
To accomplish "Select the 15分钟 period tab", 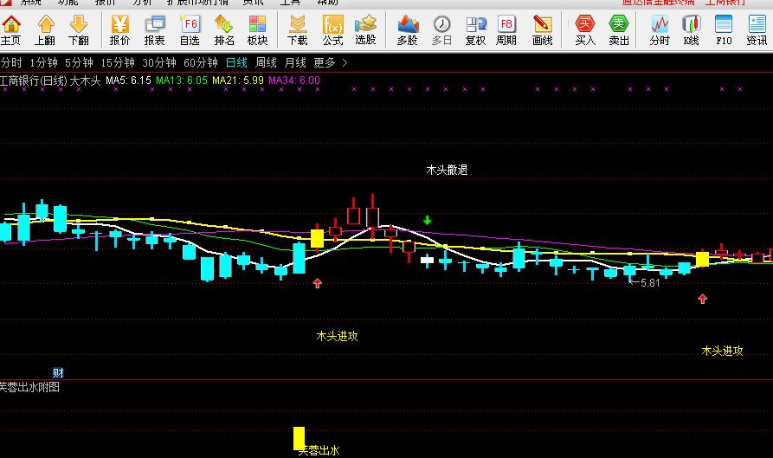I will pyautogui.click(x=118, y=63).
